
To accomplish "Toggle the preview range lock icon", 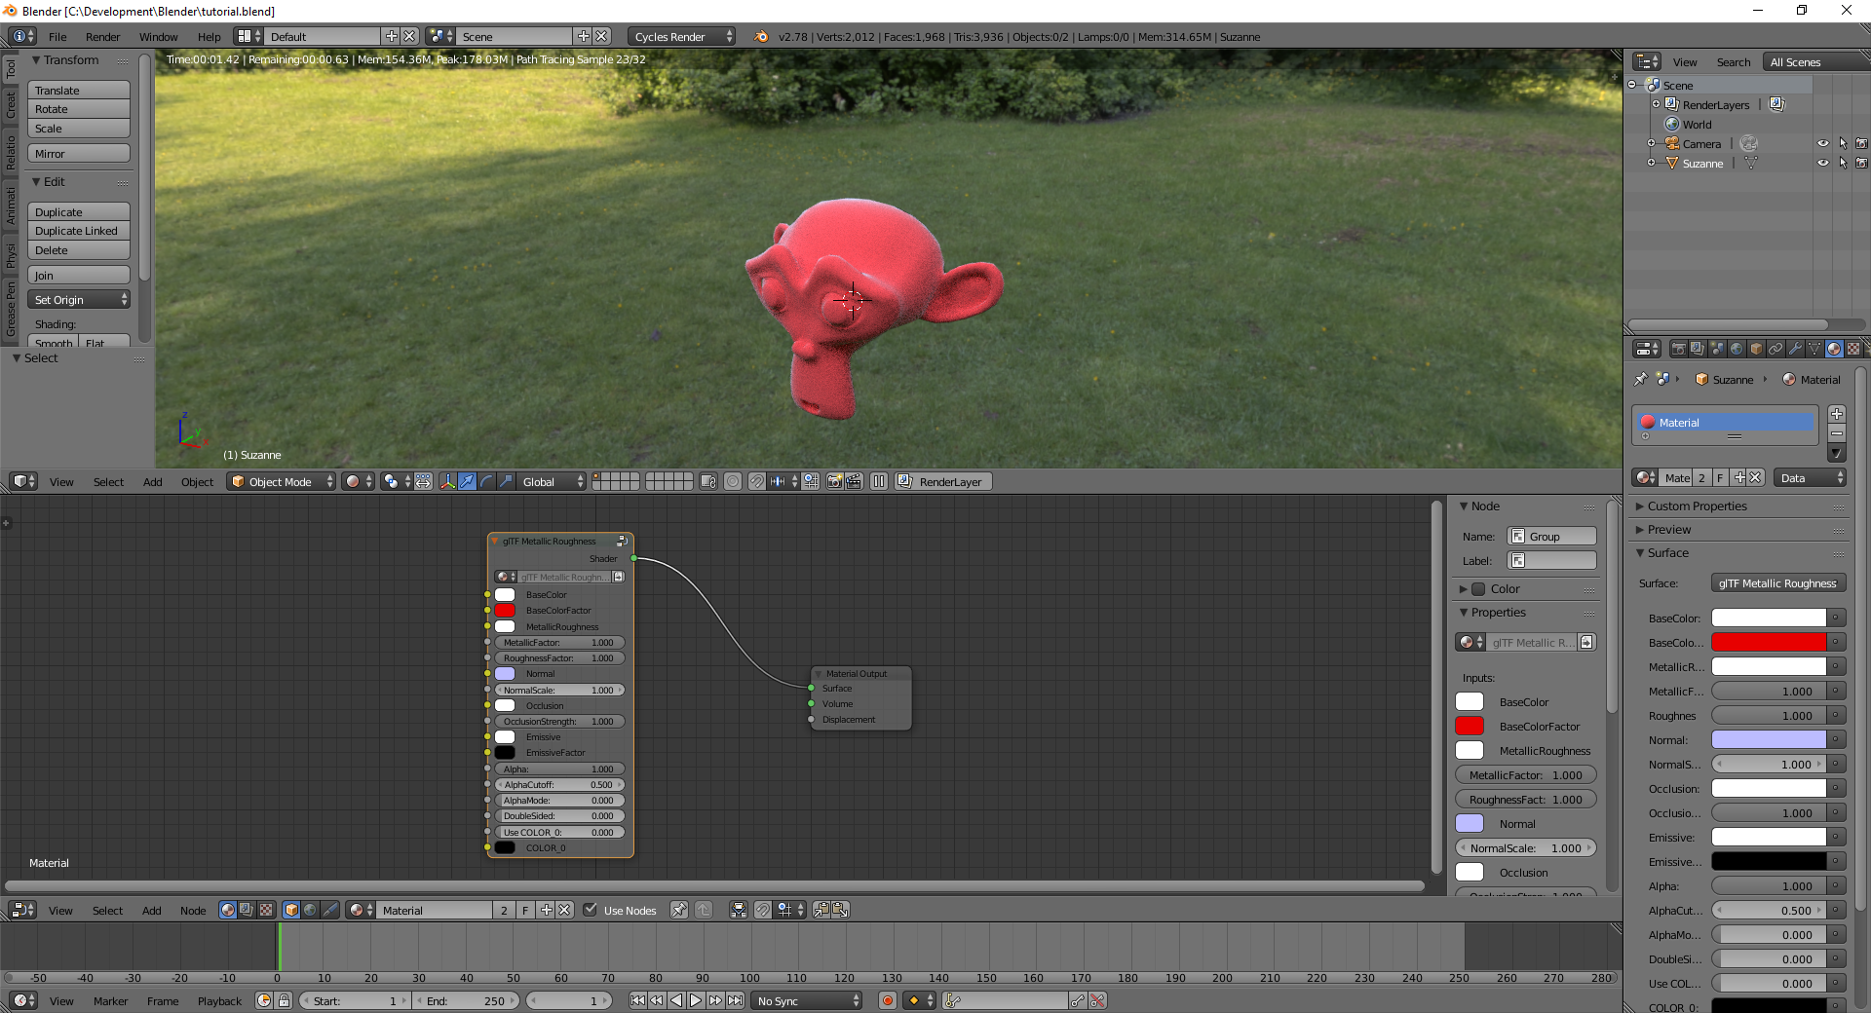I will pyautogui.click(x=284, y=1000).
